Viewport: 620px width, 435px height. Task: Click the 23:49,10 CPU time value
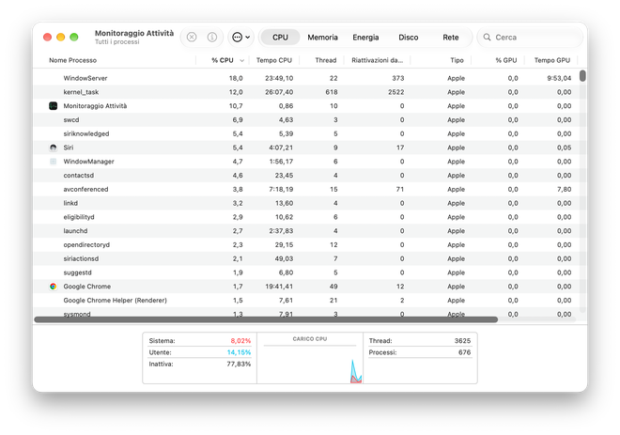tap(279, 78)
